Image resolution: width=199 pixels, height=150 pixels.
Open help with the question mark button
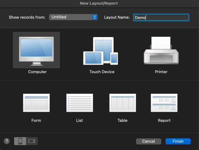coord(7,141)
